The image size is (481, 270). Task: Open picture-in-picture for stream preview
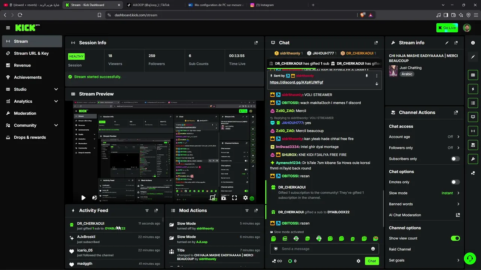(213, 198)
